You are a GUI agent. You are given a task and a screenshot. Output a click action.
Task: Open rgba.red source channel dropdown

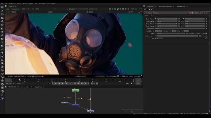coord(167,19)
